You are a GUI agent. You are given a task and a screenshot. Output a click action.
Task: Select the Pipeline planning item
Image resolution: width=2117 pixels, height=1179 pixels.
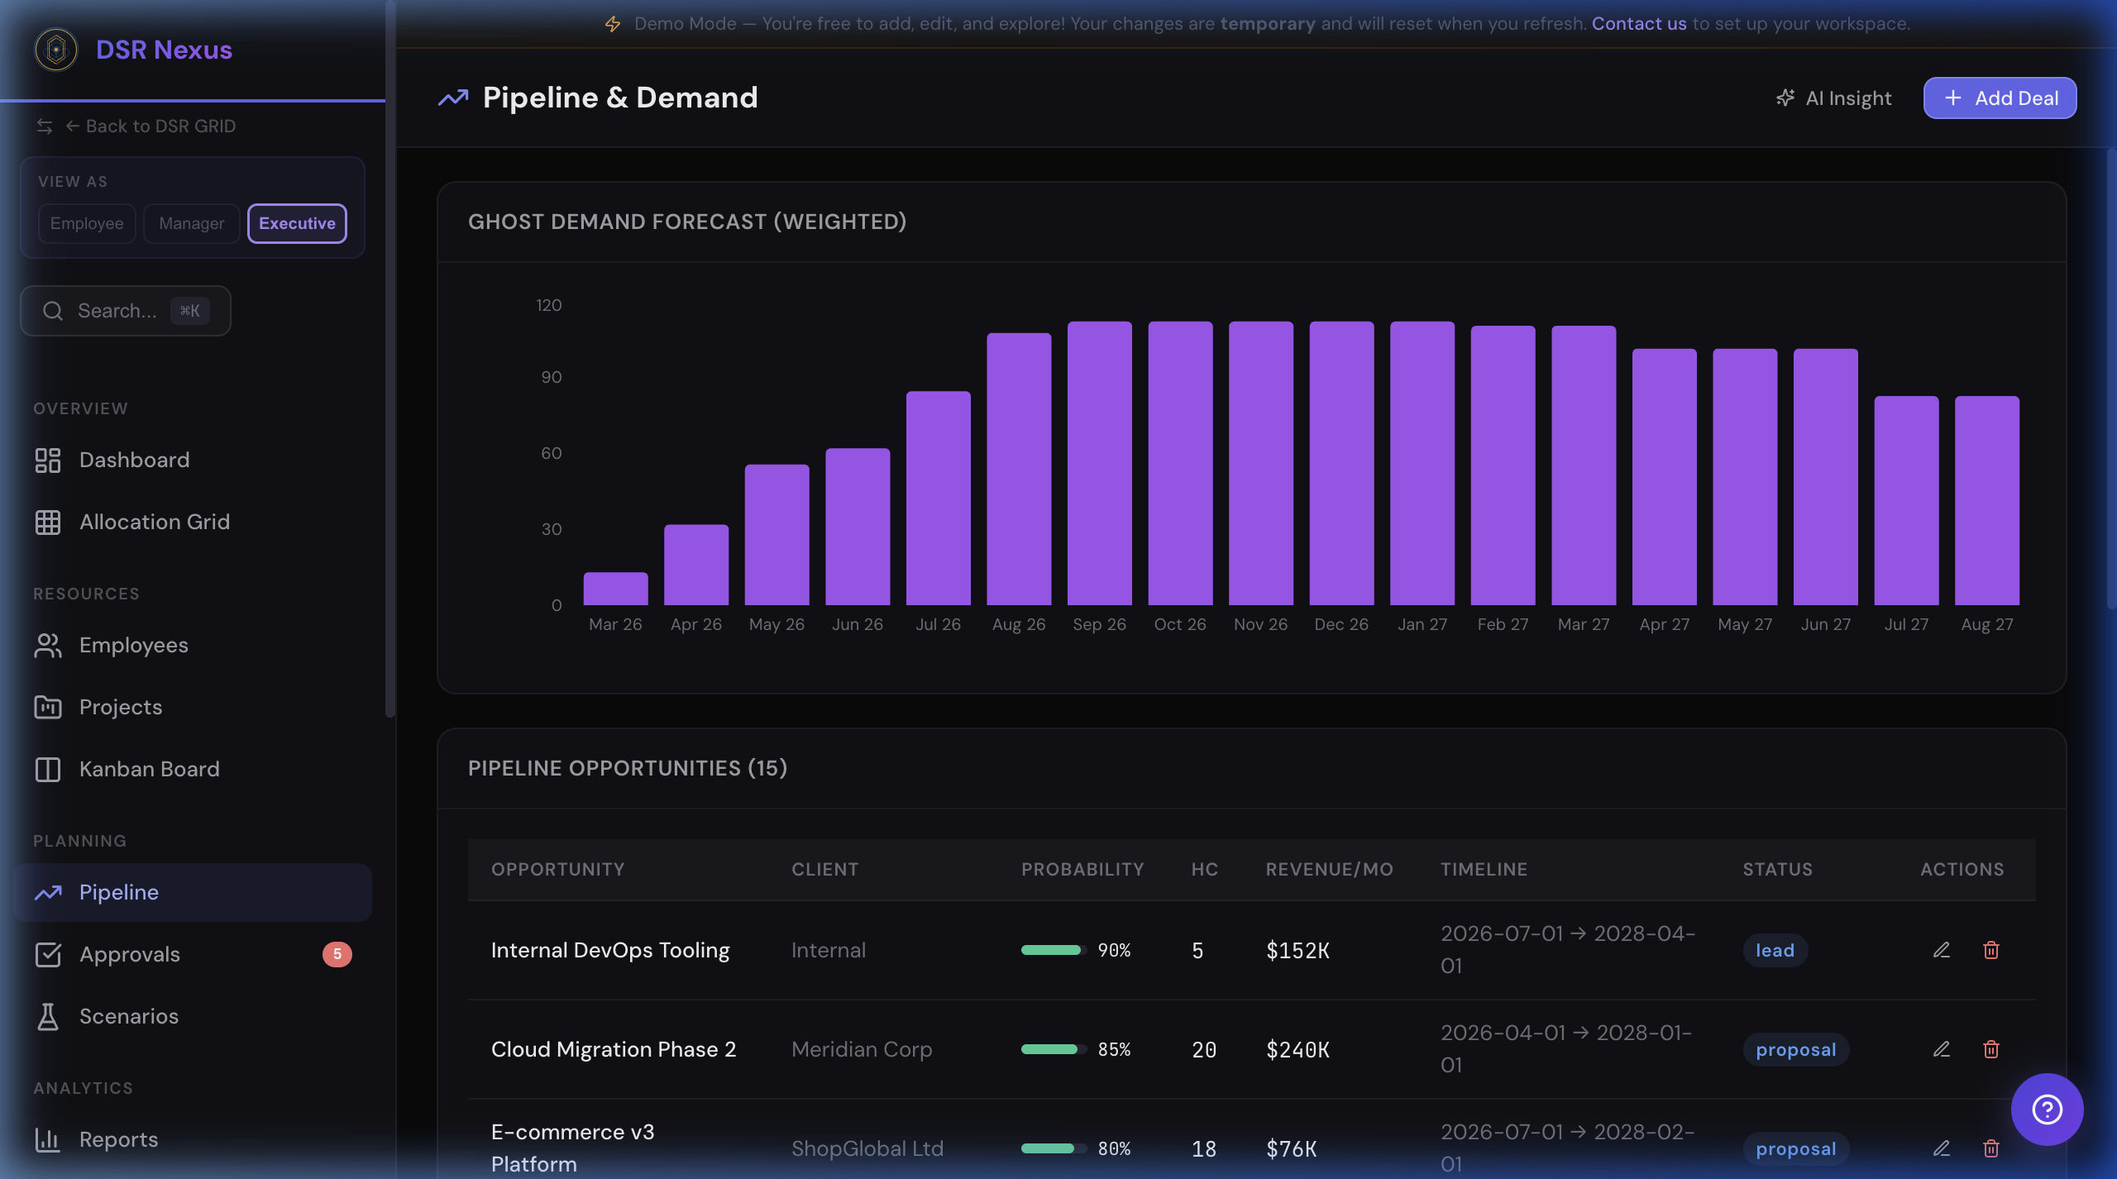pos(119,892)
